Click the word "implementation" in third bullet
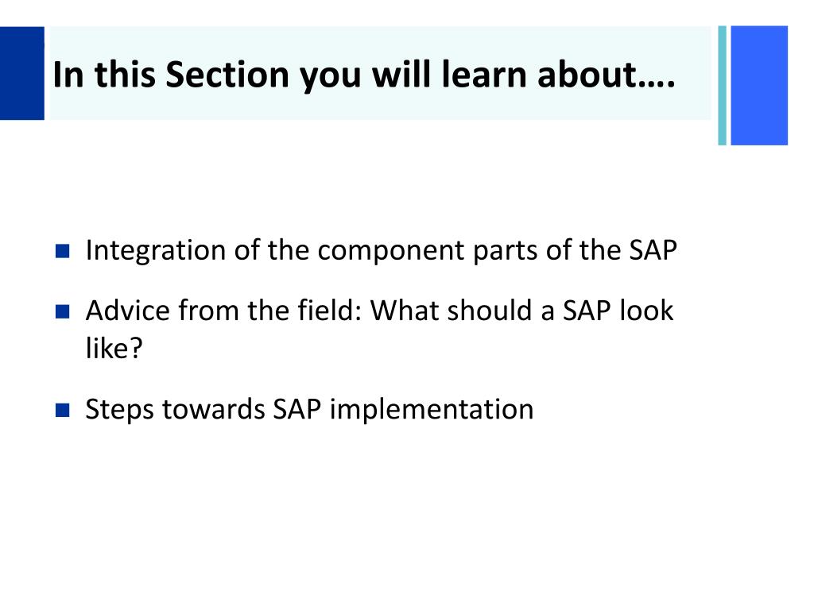This screenshot has height=610, width=814. pyautogui.click(x=432, y=410)
